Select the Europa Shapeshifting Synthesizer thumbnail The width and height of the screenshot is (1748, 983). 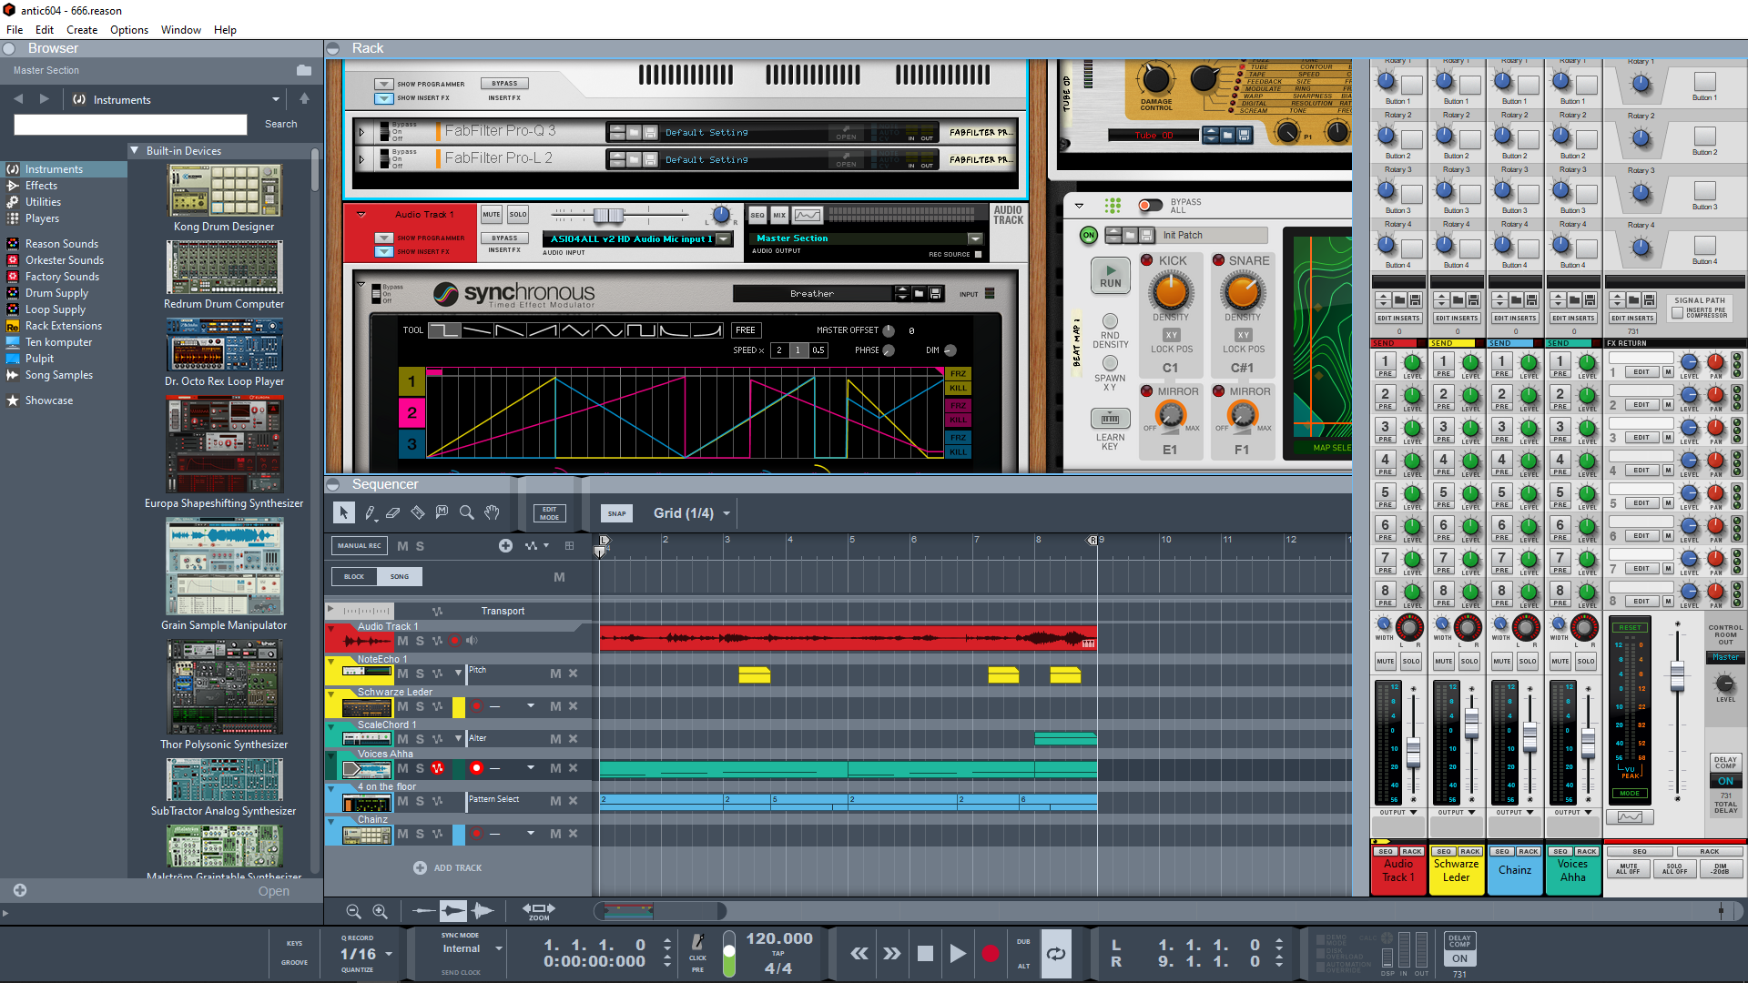(x=224, y=444)
